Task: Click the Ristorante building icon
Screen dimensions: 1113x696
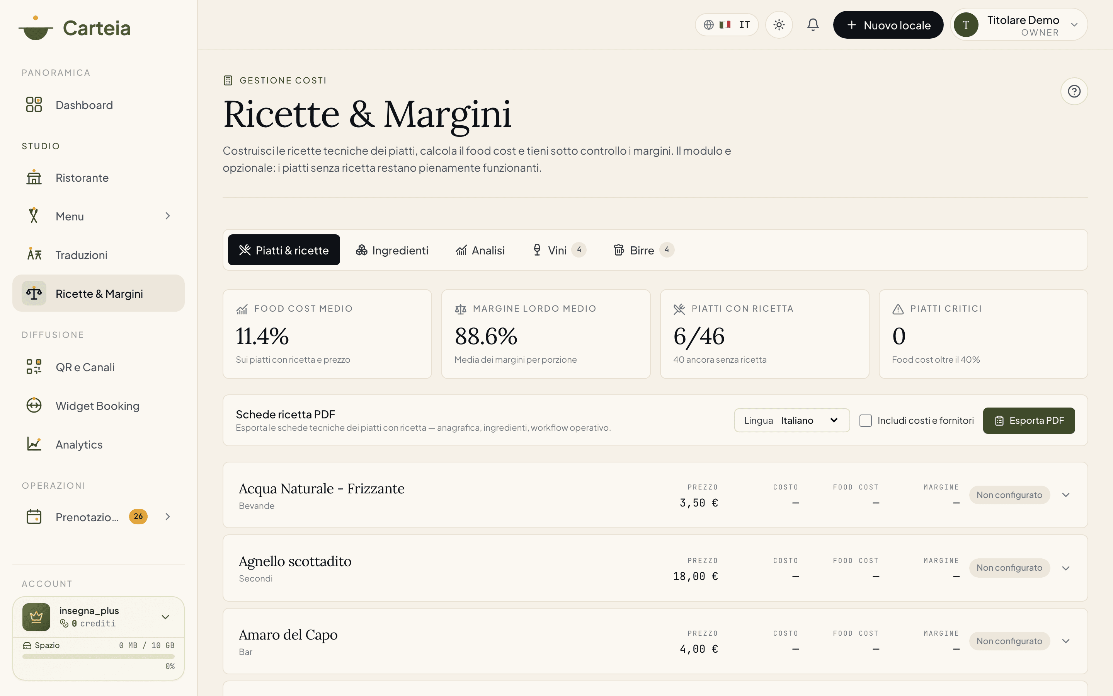Action: point(34,177)
